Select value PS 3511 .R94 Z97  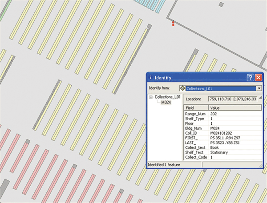coord(225,138)
